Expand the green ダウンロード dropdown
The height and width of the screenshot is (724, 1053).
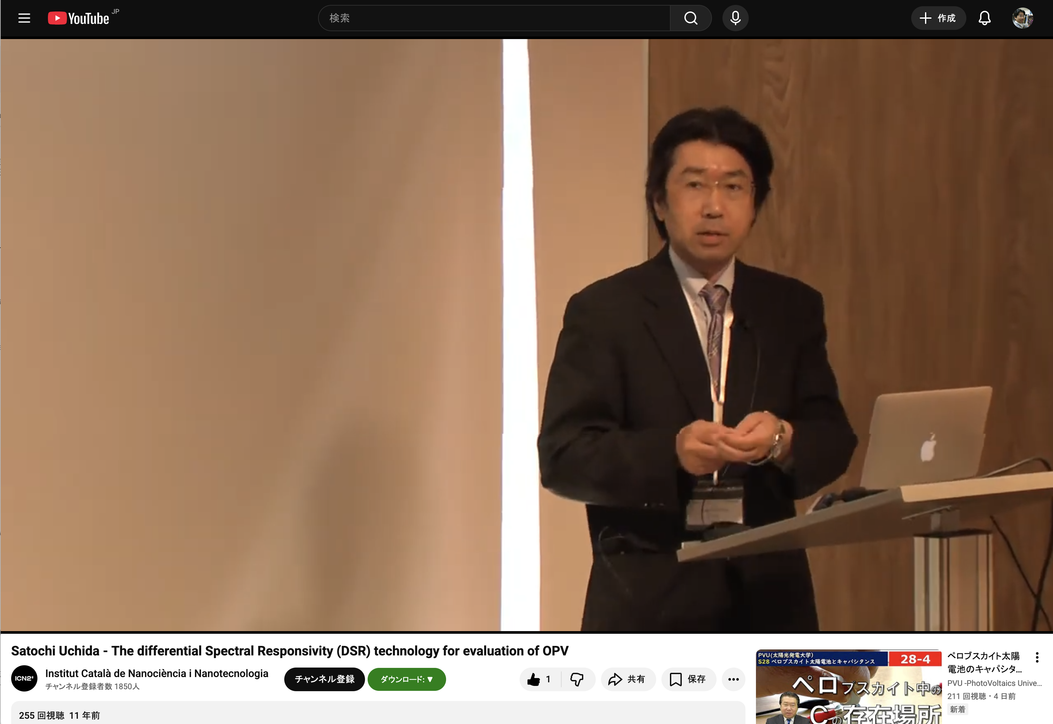406,679
